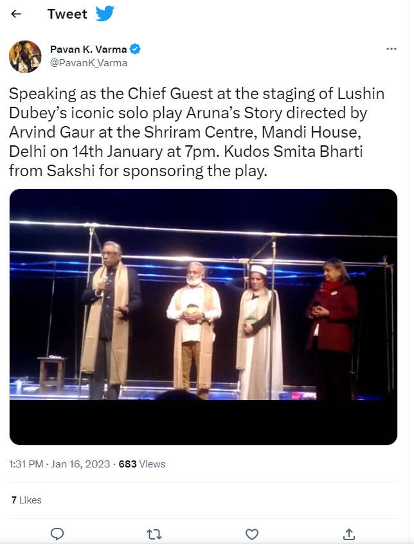The height and width of the screenshot is (544, 414).
Task: Go back using the left arrow
Action: pyautogui.click(x=16, y=14)
